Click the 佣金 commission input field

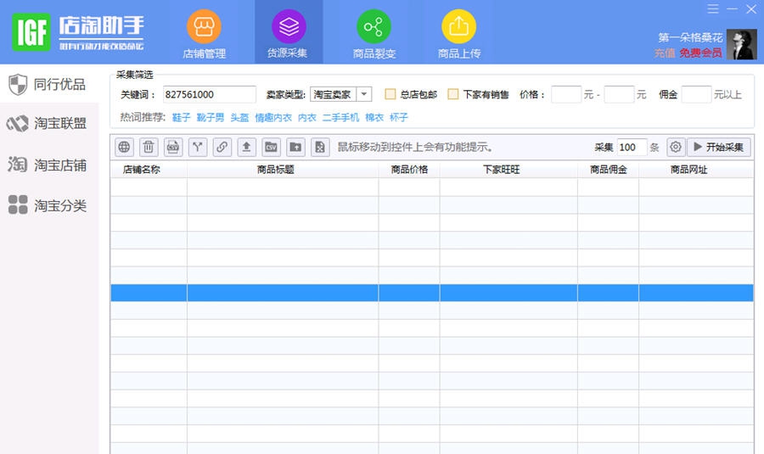coord(696,94)
